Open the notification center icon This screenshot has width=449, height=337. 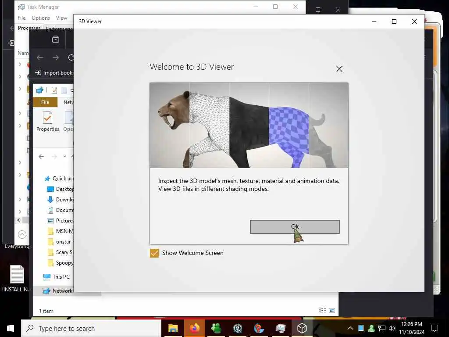(x=435, y=328)
